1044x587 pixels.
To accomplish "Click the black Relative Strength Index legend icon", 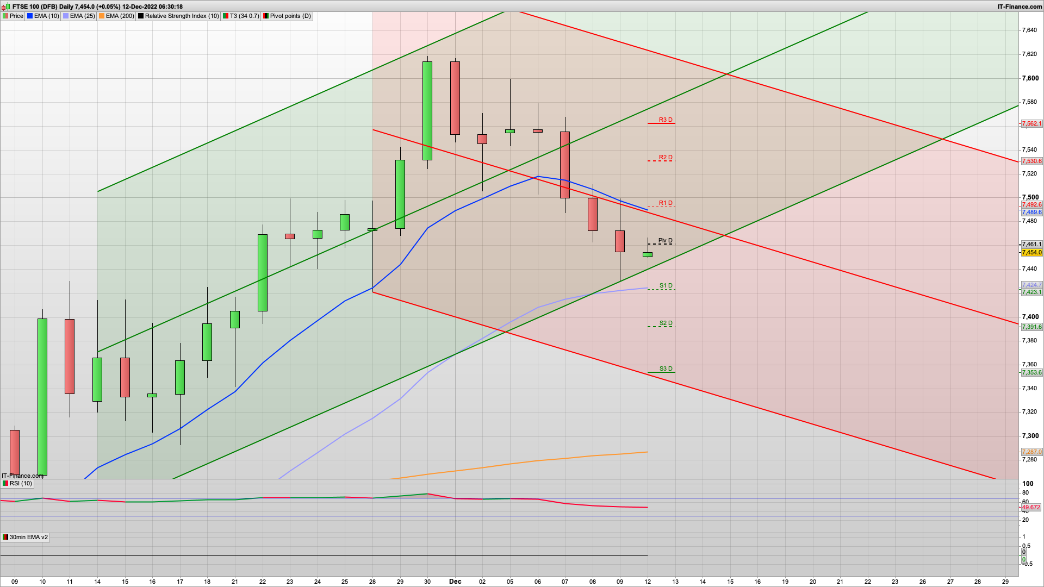I will [x=141, y=16].
